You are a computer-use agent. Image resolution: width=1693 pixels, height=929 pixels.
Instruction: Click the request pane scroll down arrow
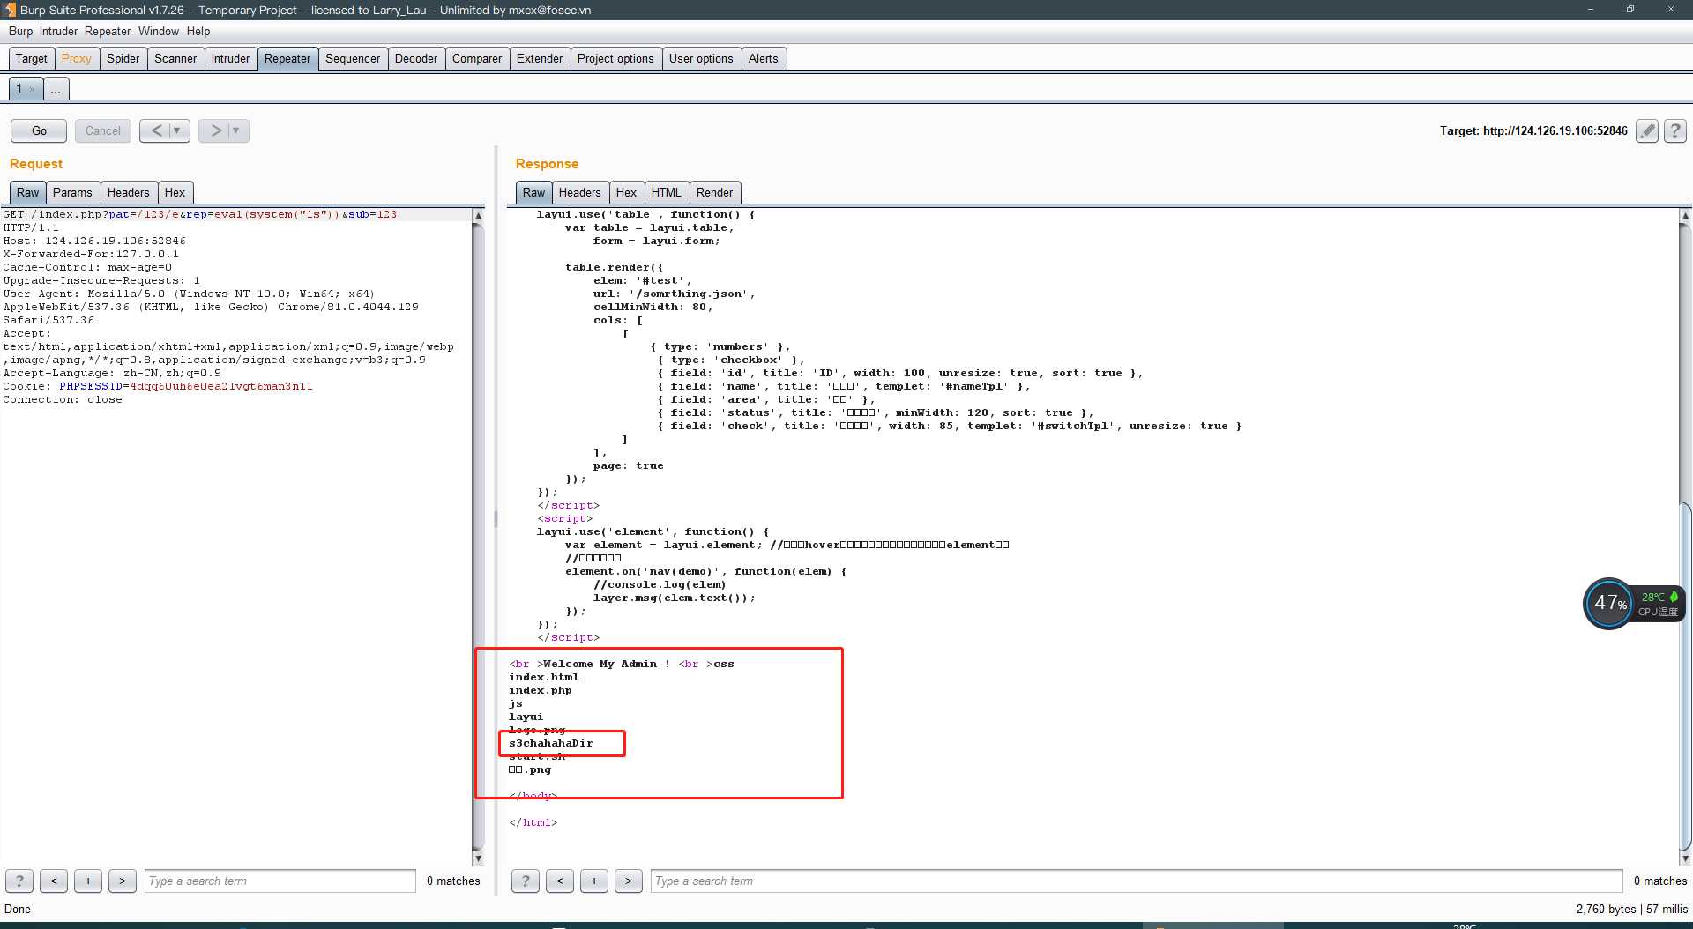(x=479, y=858)
